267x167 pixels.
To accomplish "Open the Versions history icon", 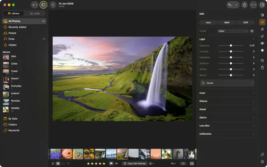I will click(x=262, y=60).
